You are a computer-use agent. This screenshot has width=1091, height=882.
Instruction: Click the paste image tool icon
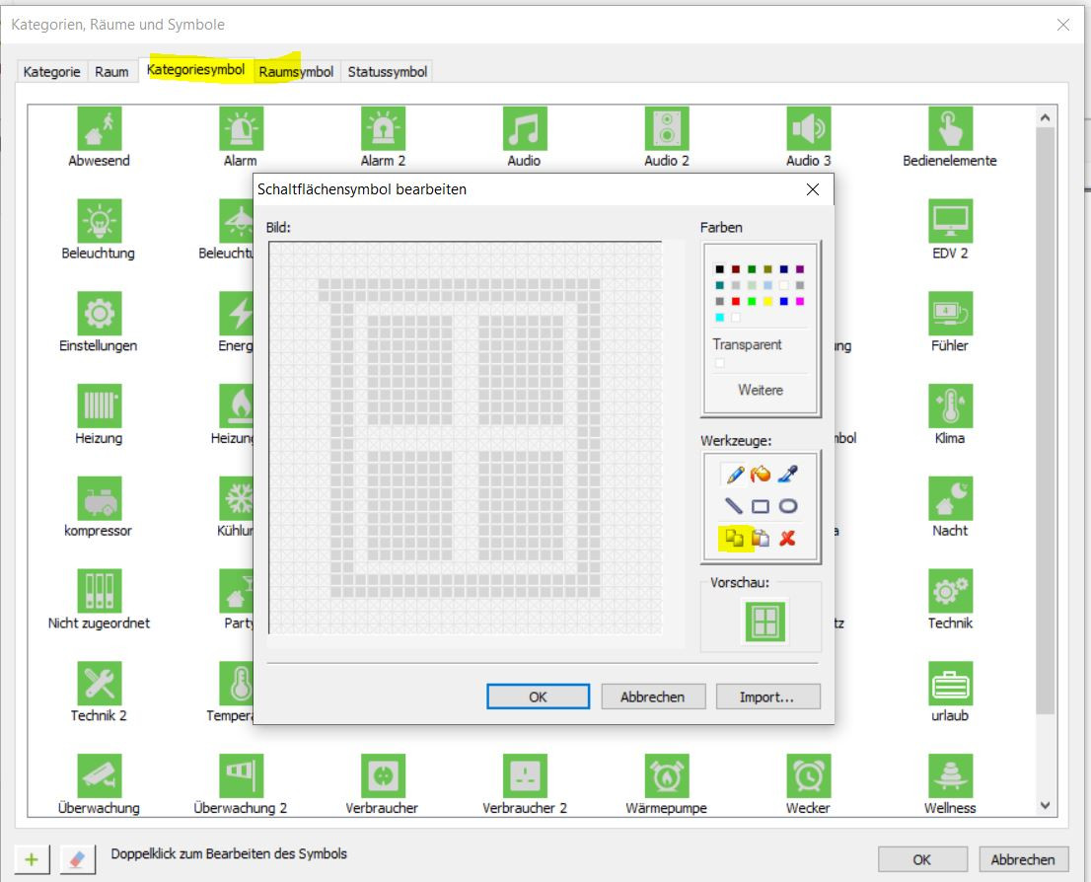click(761, 538)
